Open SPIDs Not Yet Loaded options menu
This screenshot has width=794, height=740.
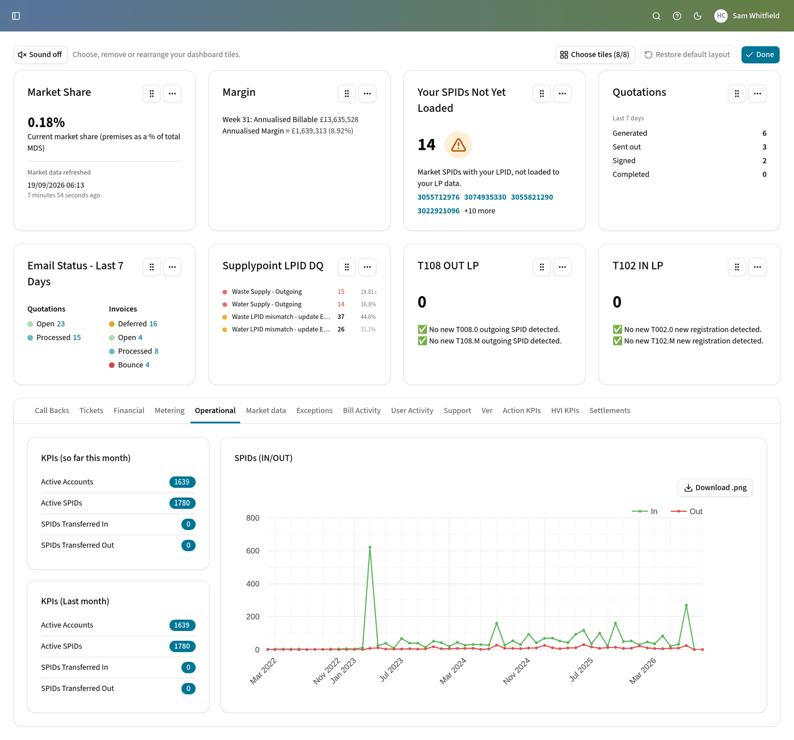click(563, 94)
